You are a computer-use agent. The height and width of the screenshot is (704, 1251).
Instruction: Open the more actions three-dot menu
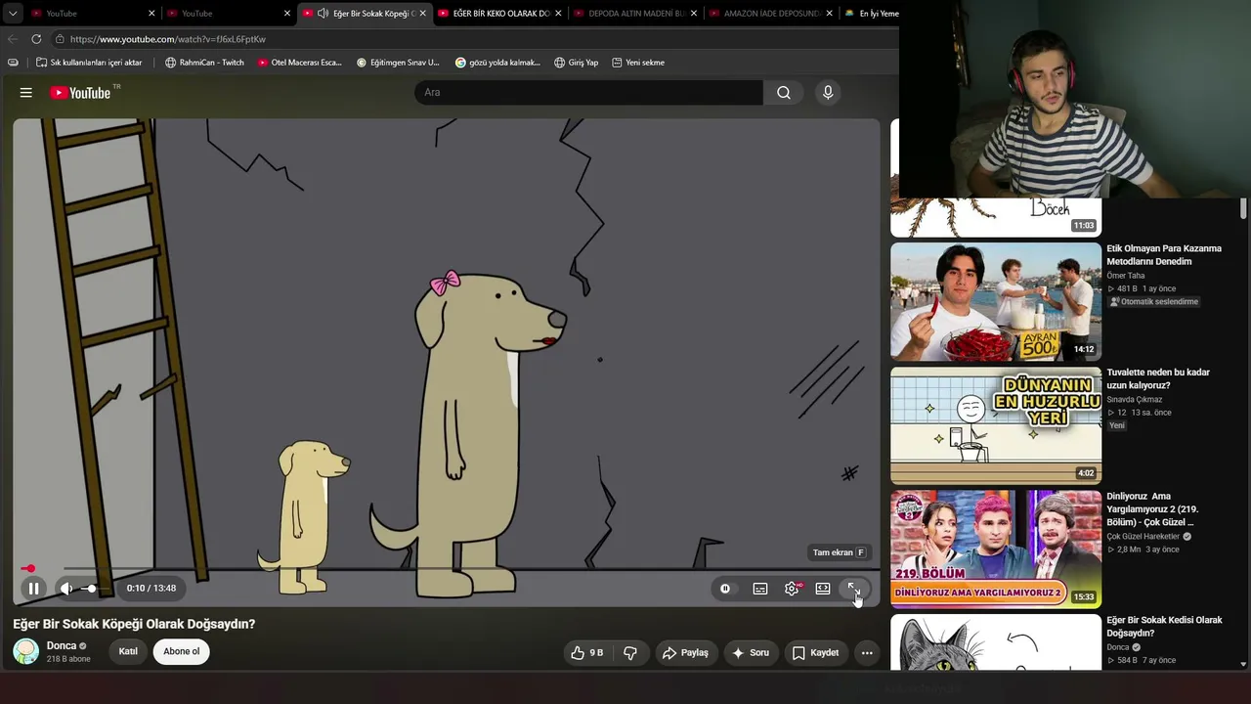(867, 653)
